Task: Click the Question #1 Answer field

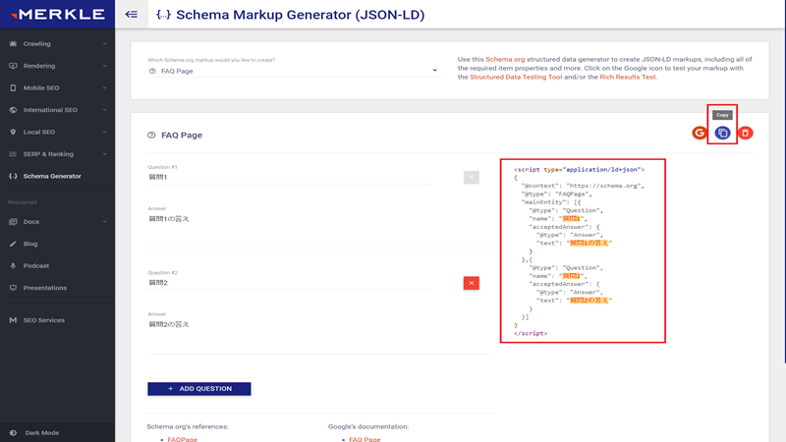Action: (x=320, y=229)
